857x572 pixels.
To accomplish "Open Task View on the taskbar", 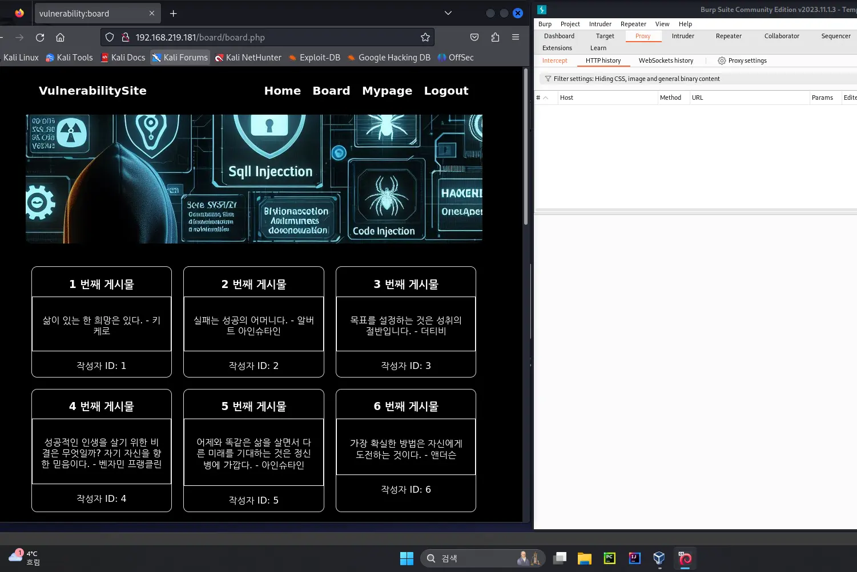I will pos(560,558).
